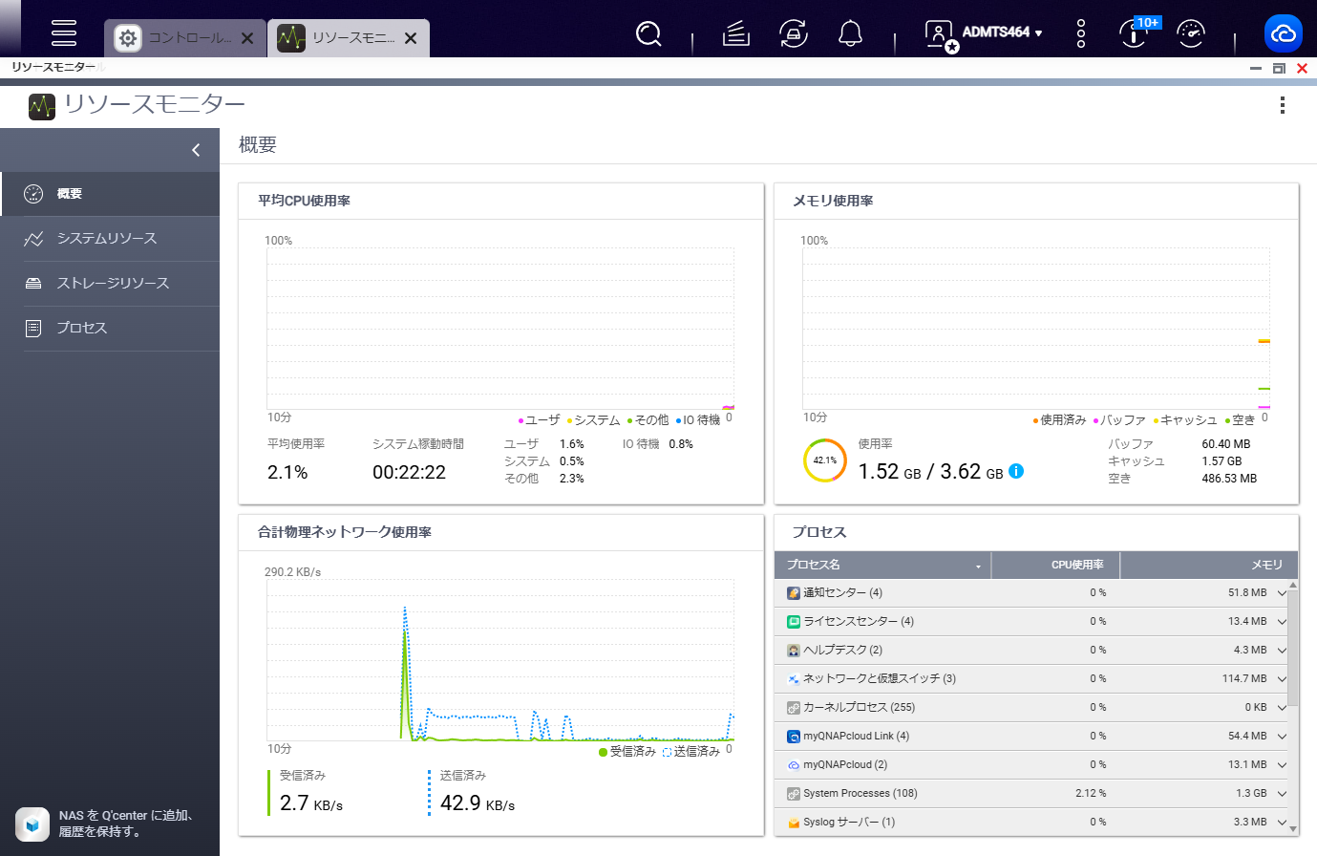Open the myQNAPcloud blue cloud icon

tap(1284, 34)
